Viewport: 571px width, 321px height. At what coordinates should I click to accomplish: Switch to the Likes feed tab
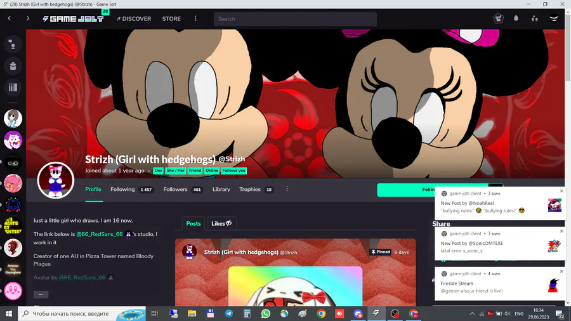(x=221, y=223)
